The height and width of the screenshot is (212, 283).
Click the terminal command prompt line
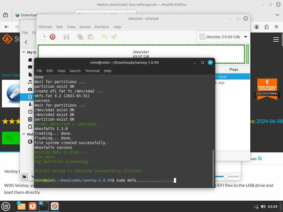[x=105, y=180]
